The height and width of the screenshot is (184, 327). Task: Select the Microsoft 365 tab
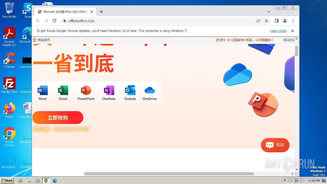coord(65,12)
